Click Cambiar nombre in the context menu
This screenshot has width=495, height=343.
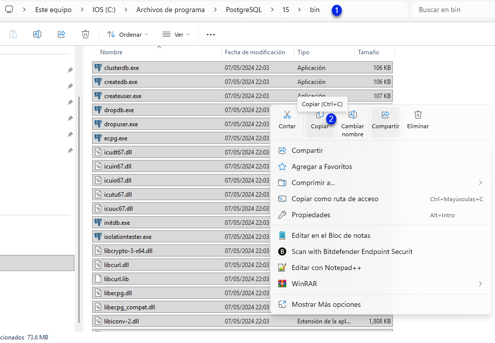[x=352, y=124]
